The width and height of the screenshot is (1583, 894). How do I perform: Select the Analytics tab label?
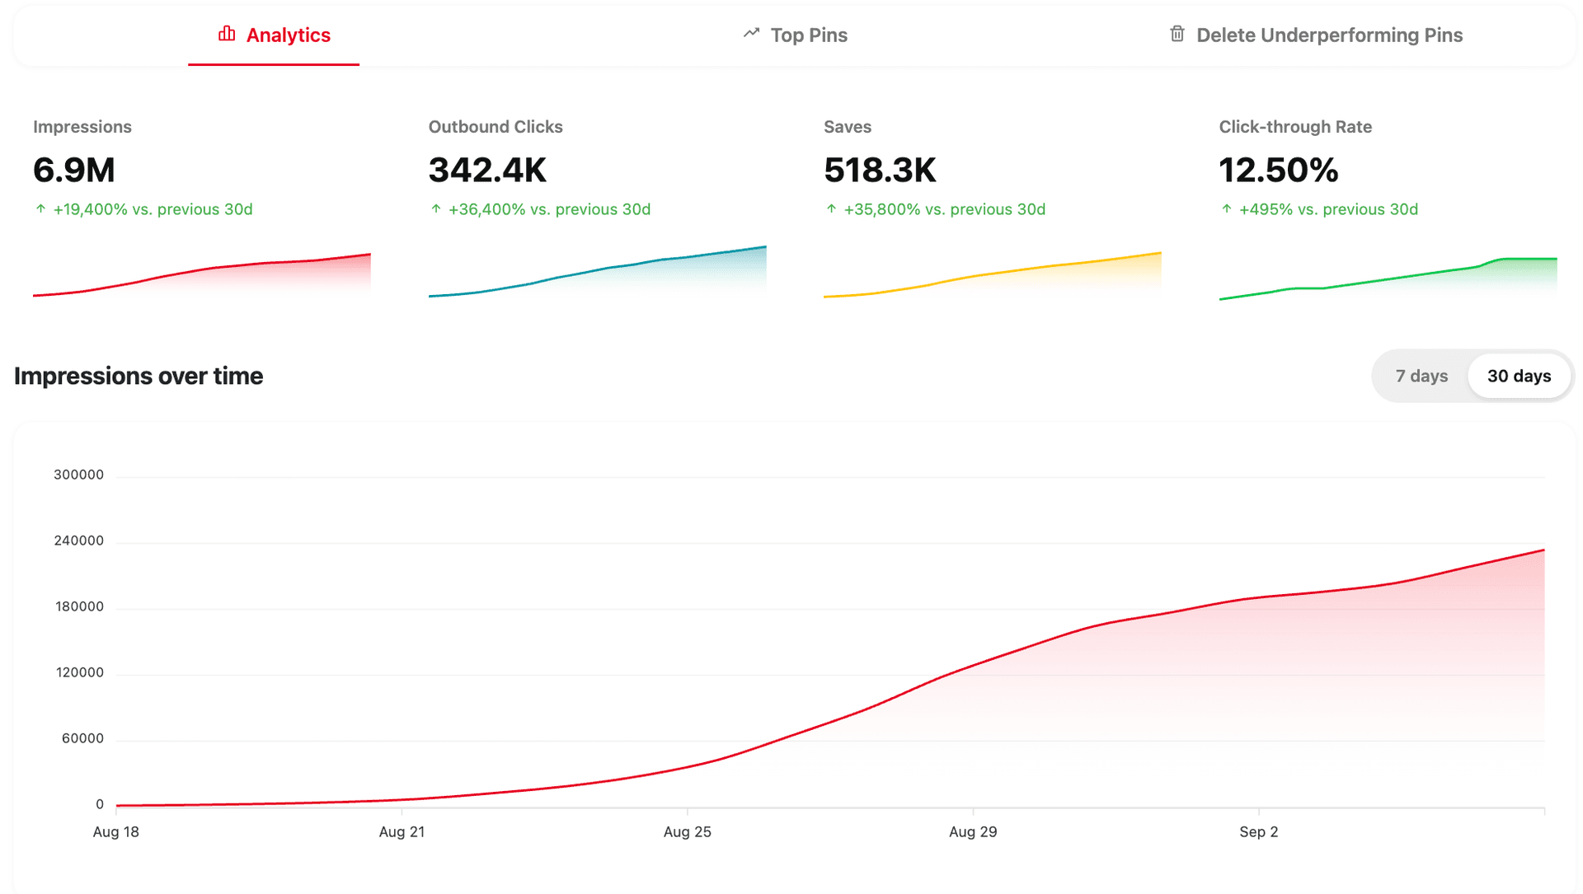pyautogui.click(x=288, y=35)
